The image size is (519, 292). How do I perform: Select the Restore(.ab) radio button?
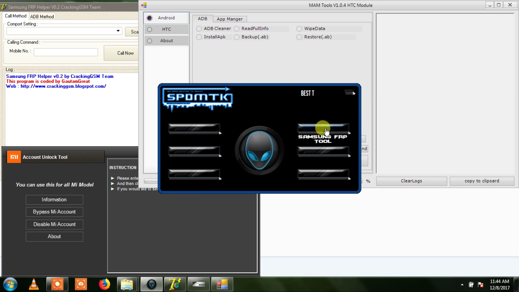tap(299, 37)
